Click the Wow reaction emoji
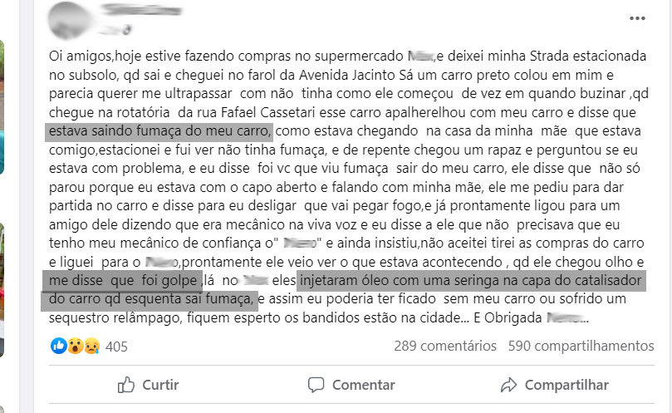Image resolution: width=672 pixels, height=413 pixels. tap(73, 346)
